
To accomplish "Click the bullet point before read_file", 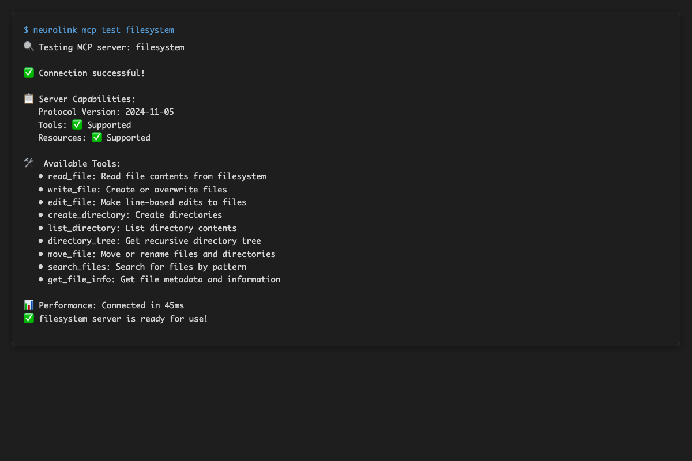I will pos(41,177).
